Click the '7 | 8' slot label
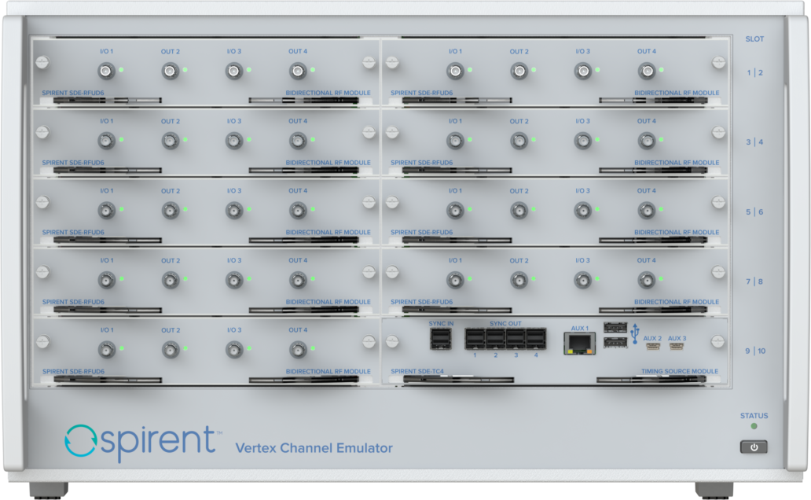Viewport: 811px width, 500px height. tap(754, 281)
